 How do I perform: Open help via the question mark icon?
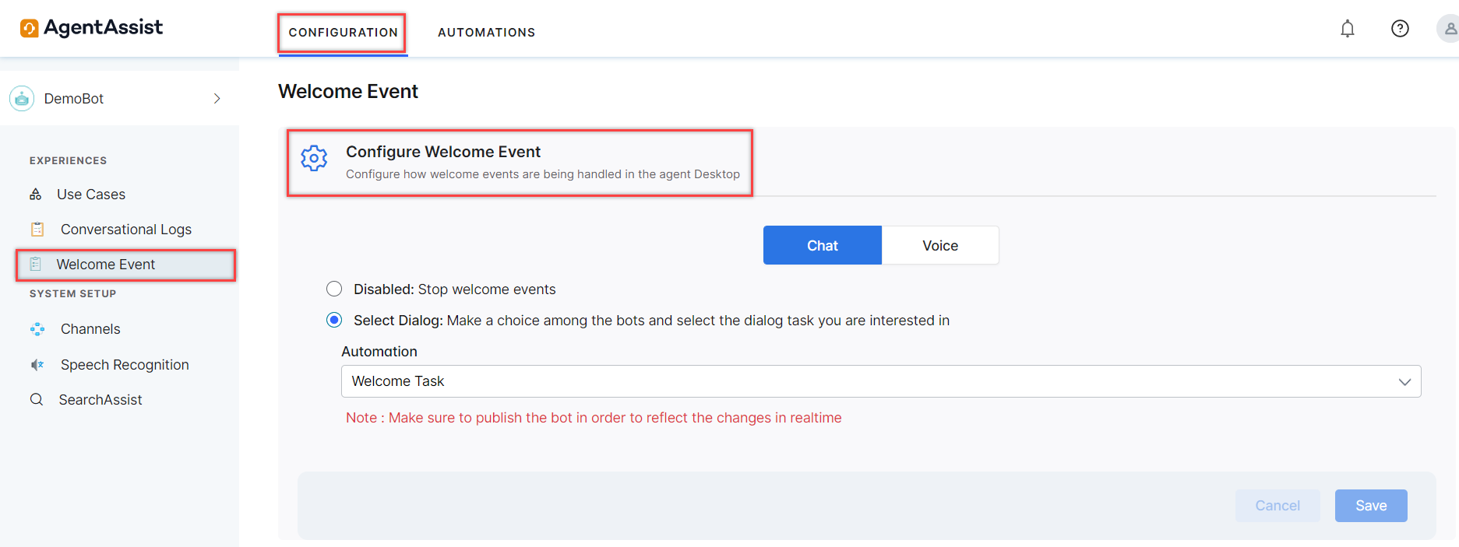point(1400,29)
